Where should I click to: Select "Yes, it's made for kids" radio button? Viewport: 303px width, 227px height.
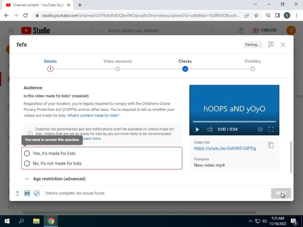27,153
